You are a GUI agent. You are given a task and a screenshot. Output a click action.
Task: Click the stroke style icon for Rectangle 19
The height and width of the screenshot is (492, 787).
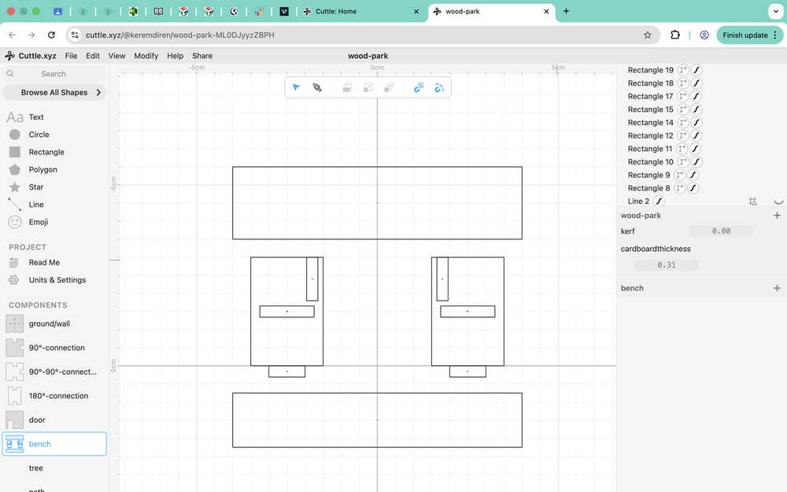pos(696,70)
